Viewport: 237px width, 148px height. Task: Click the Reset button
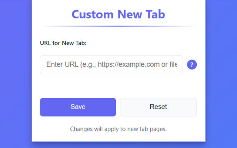158,107
